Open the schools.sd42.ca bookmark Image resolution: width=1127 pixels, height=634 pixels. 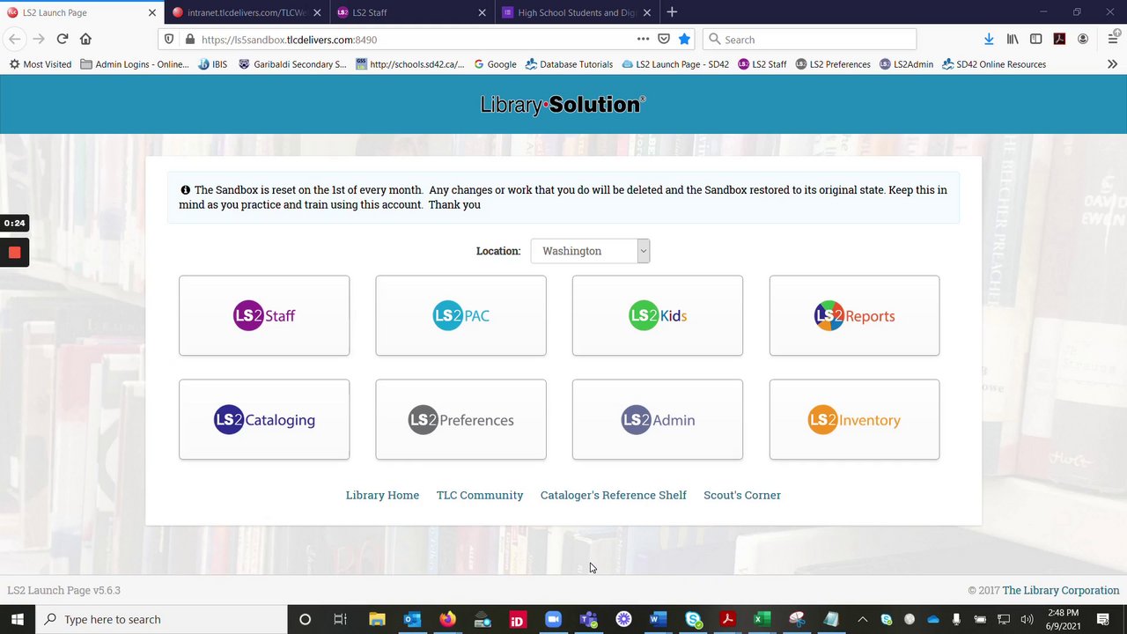[410, 64]
